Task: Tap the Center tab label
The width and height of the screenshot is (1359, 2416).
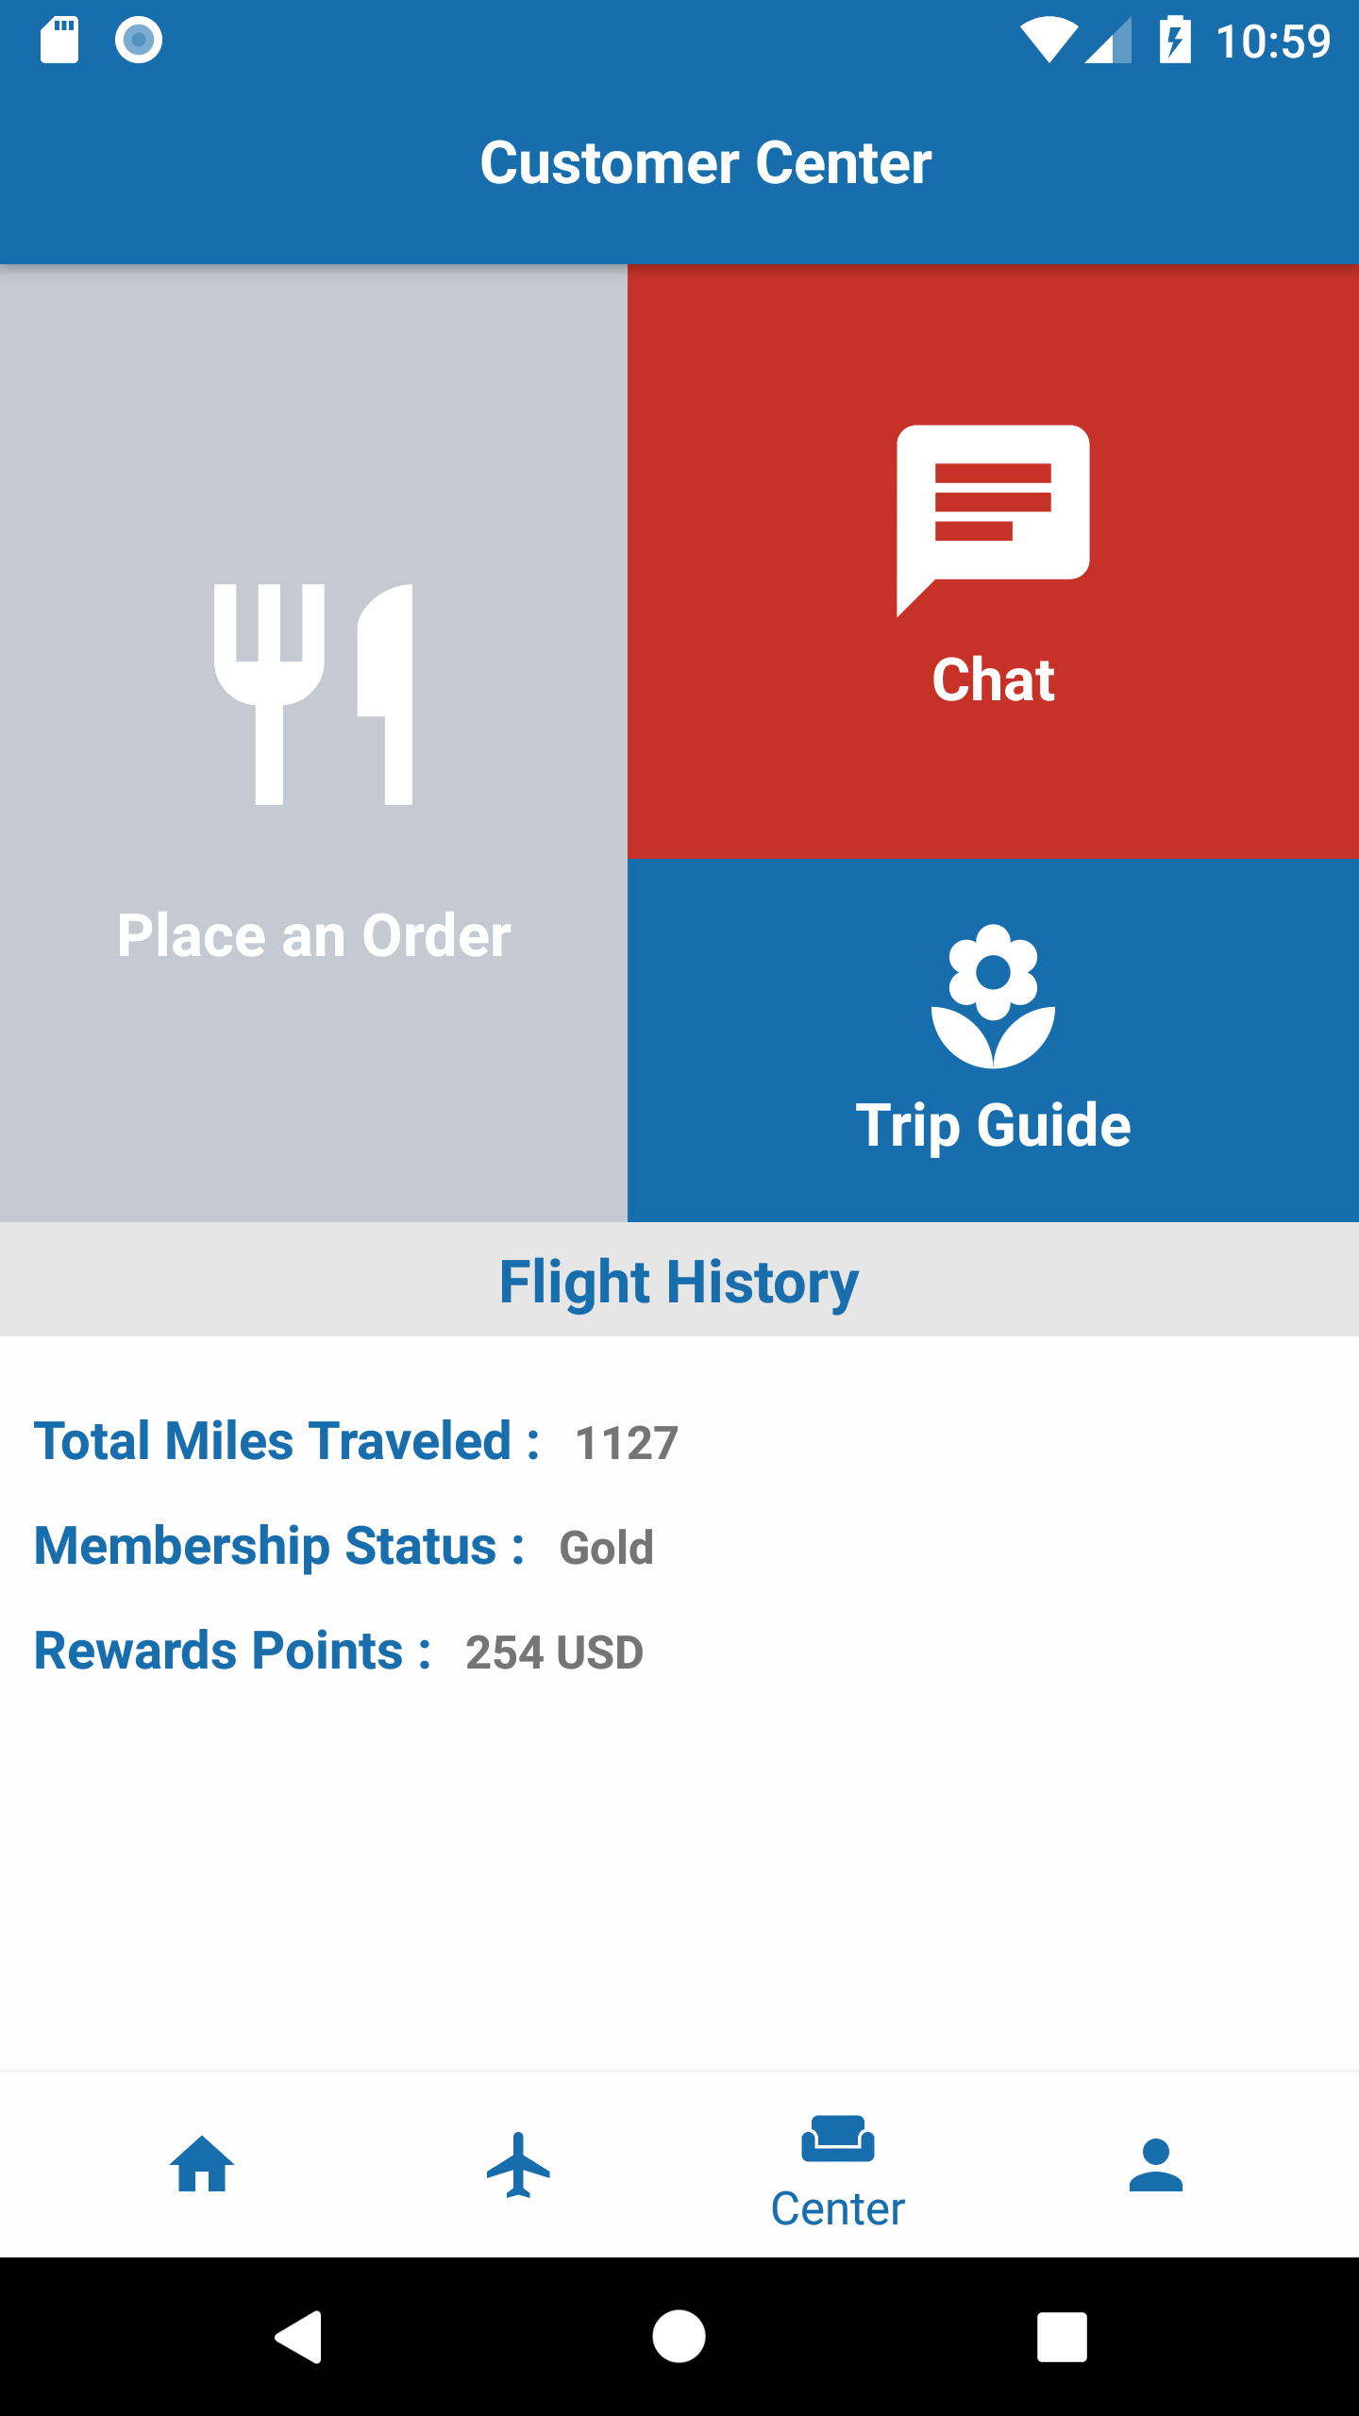Action: coord(837,2208)
